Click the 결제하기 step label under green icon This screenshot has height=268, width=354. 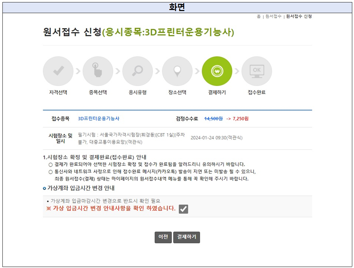pyautogui.click(x=217, y=92)
